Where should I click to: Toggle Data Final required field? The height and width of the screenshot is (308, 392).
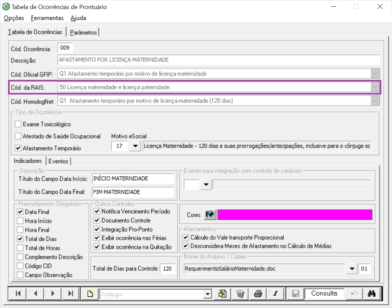(x=20, y=212)
